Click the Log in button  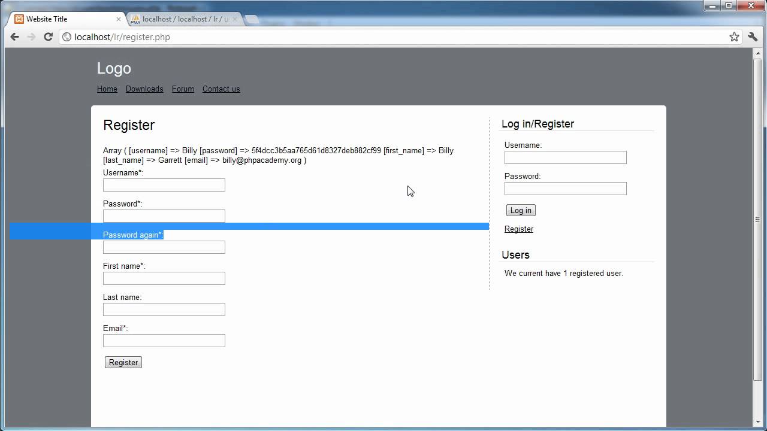pos(521,210)
